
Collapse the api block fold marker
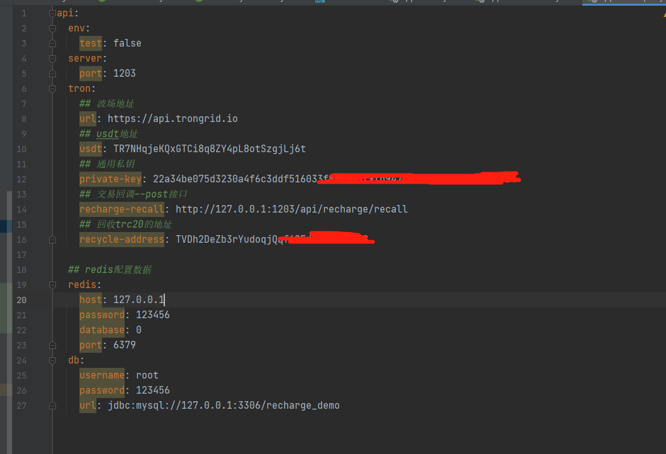click(53, 14)
